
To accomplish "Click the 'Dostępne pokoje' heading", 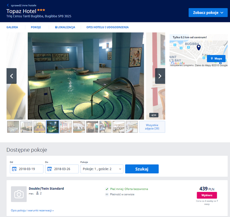I will tap(27, 150).
